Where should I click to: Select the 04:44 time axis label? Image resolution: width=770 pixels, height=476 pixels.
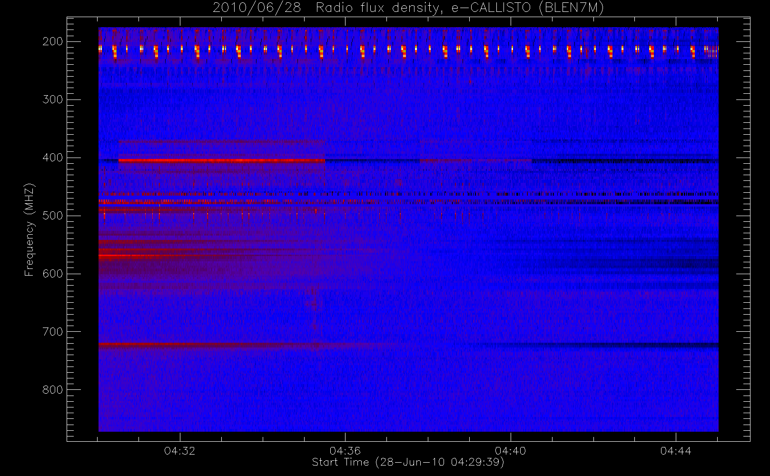(676, 451)
